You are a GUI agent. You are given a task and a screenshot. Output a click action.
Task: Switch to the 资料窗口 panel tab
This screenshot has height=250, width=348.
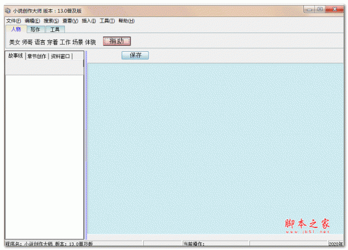pyautogui.click(x=60, y=56)
